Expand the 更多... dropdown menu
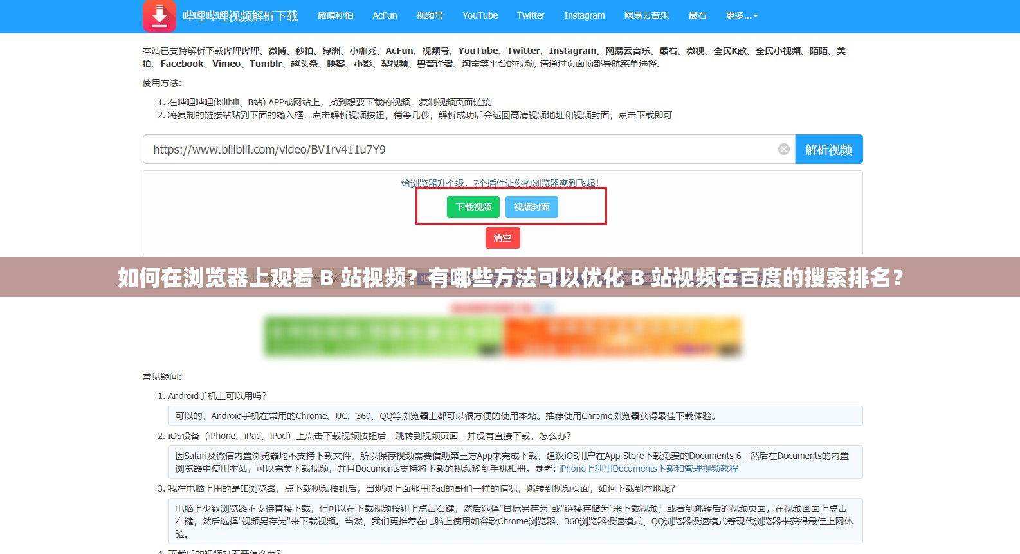This screenshot has width=1020, height=554. [742, 15]
